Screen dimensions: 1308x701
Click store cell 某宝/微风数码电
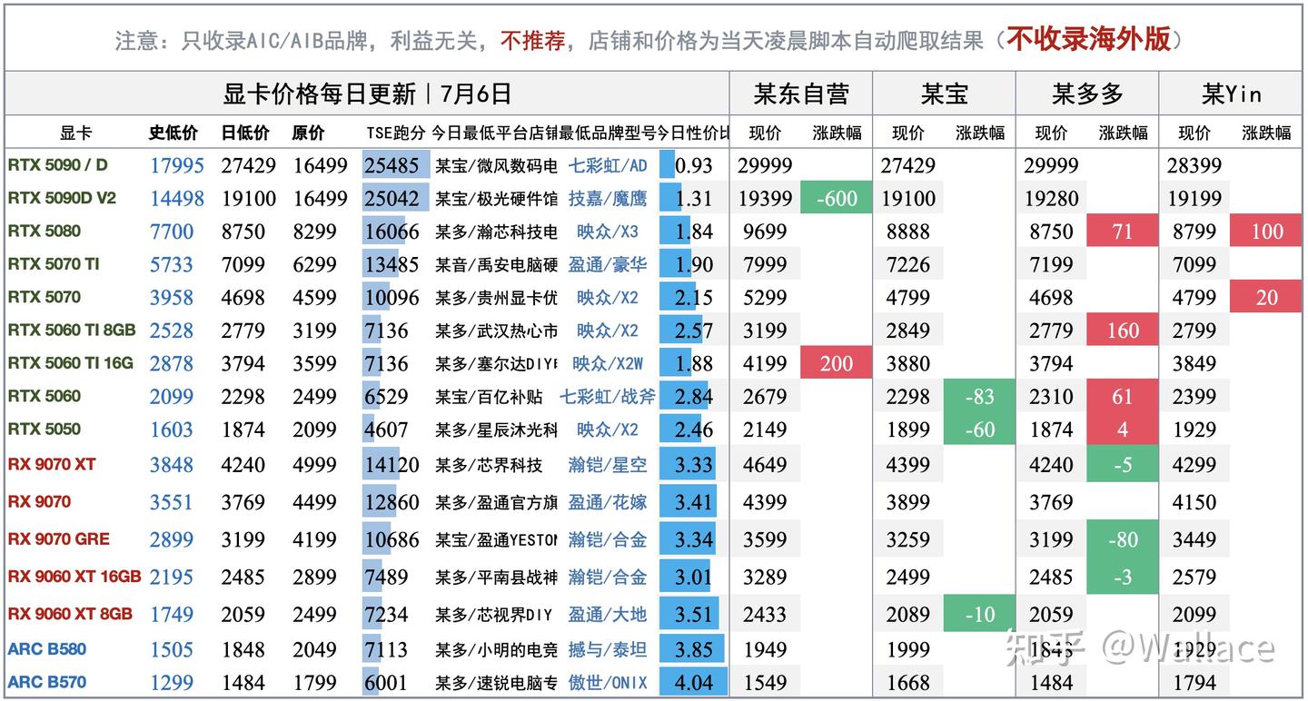click(x=496, y=166)
